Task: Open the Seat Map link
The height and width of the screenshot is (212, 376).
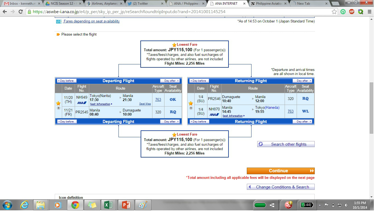Action: click(145, 104)
